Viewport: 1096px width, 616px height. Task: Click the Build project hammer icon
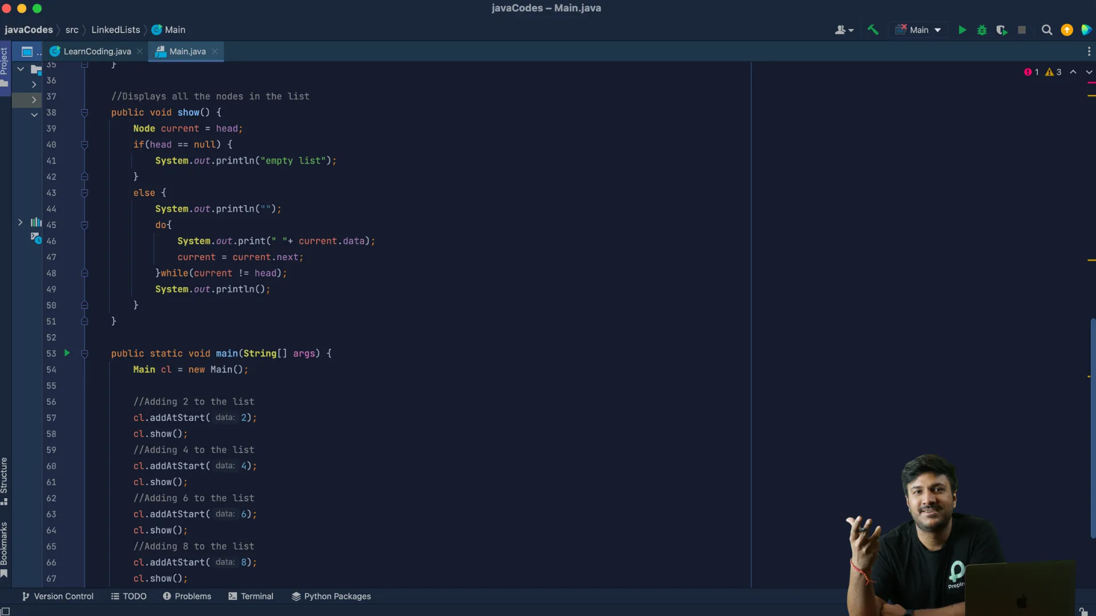tap(873, 30)
